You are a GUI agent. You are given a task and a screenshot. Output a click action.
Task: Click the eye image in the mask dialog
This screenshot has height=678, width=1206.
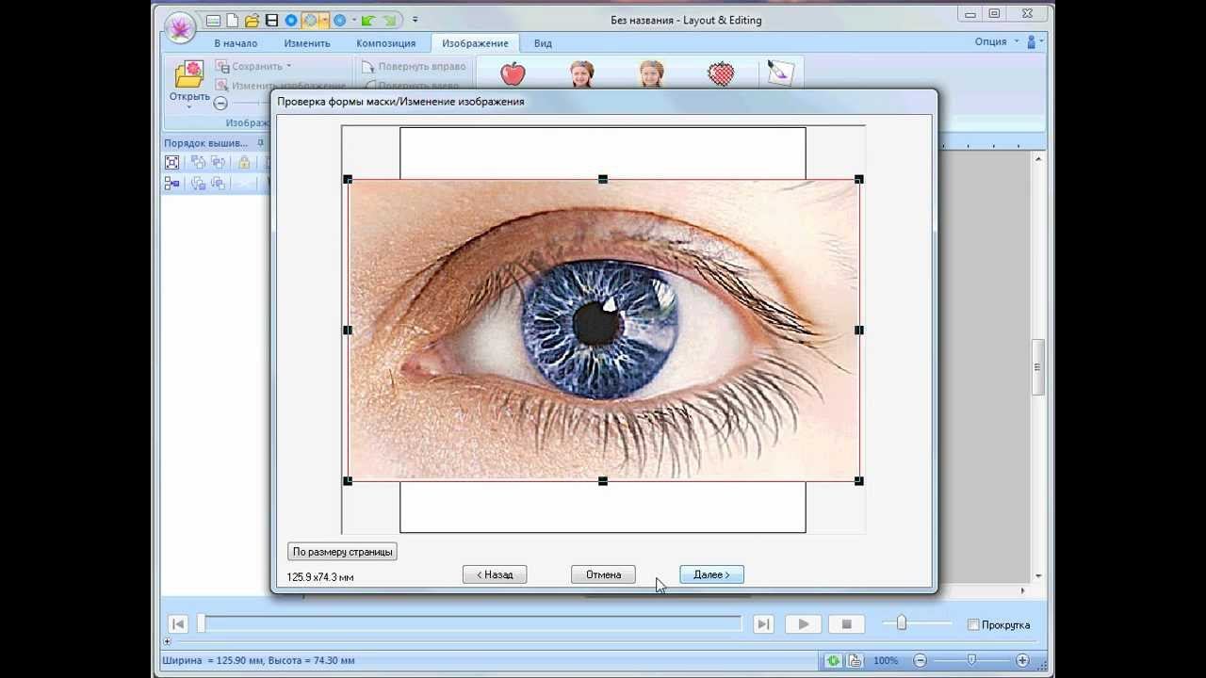(603, 330)
